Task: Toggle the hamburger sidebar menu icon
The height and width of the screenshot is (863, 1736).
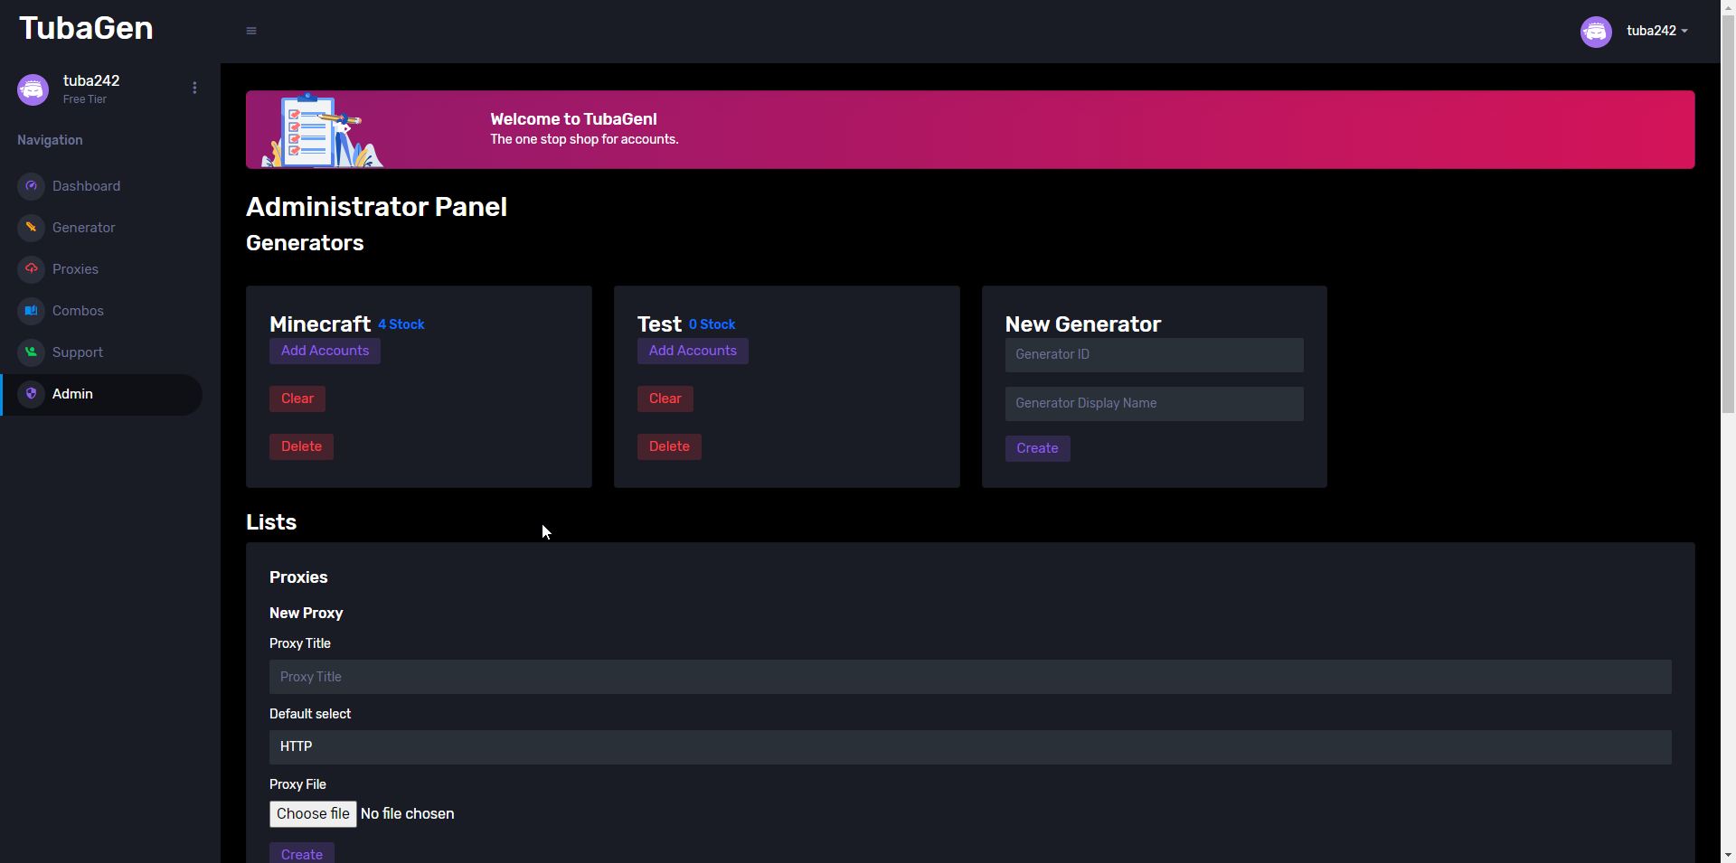Action: tap(251, 31)
